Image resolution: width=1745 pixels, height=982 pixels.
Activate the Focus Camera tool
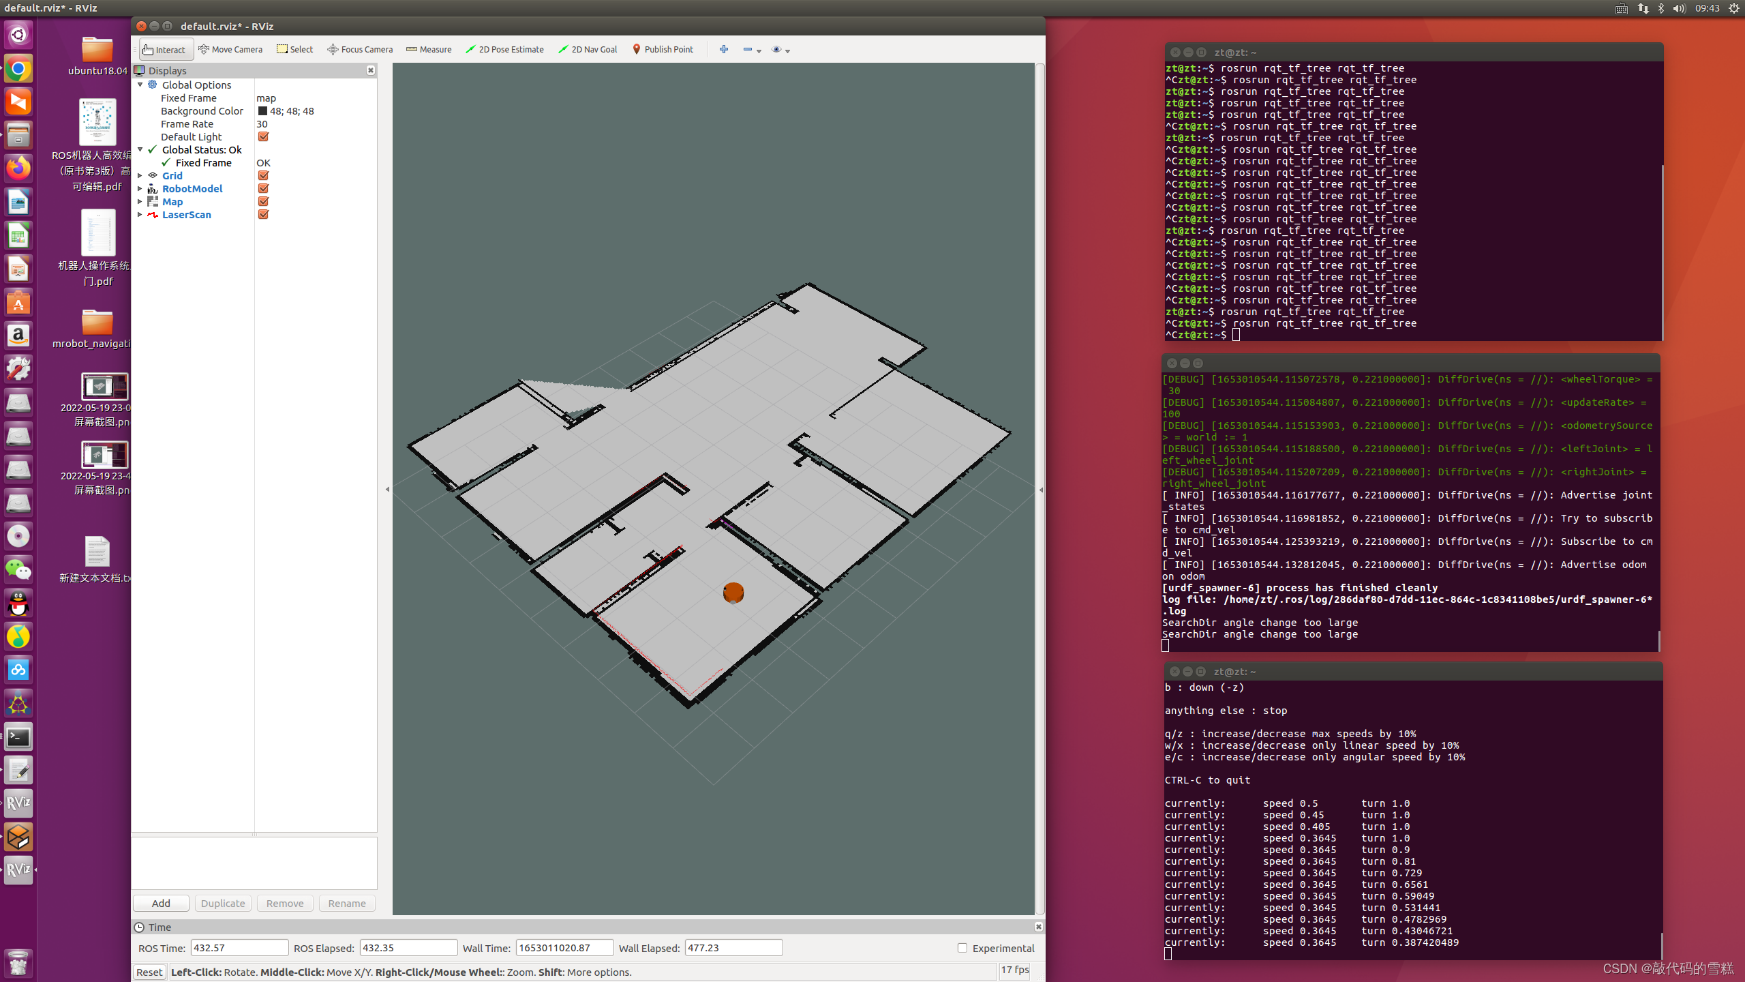(x=360, y=49)
